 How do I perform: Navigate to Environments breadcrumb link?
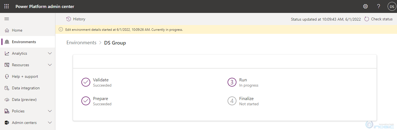(x=81, y=43)
